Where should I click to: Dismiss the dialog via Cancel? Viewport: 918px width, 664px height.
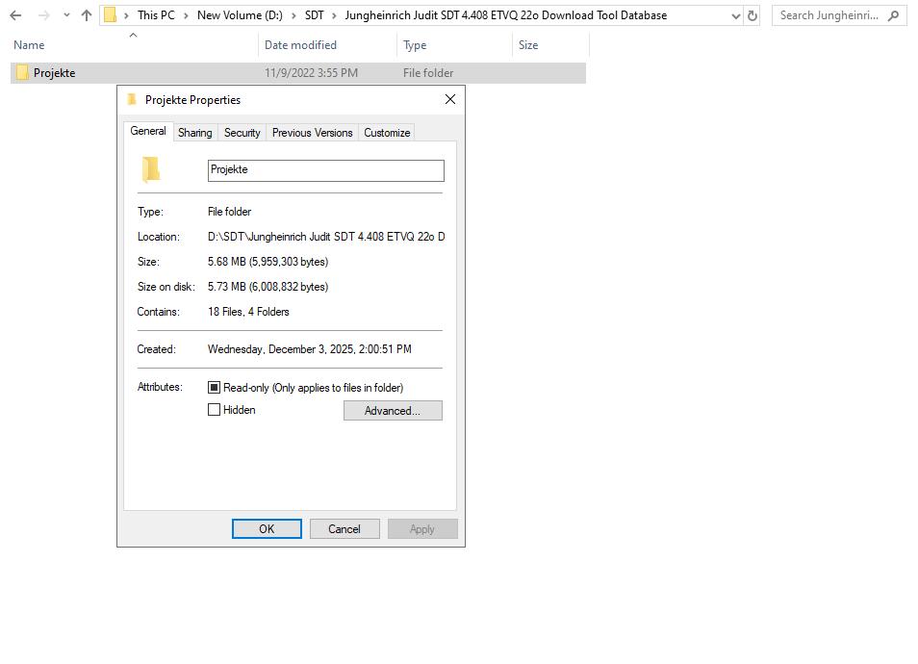tap(344, 528)
